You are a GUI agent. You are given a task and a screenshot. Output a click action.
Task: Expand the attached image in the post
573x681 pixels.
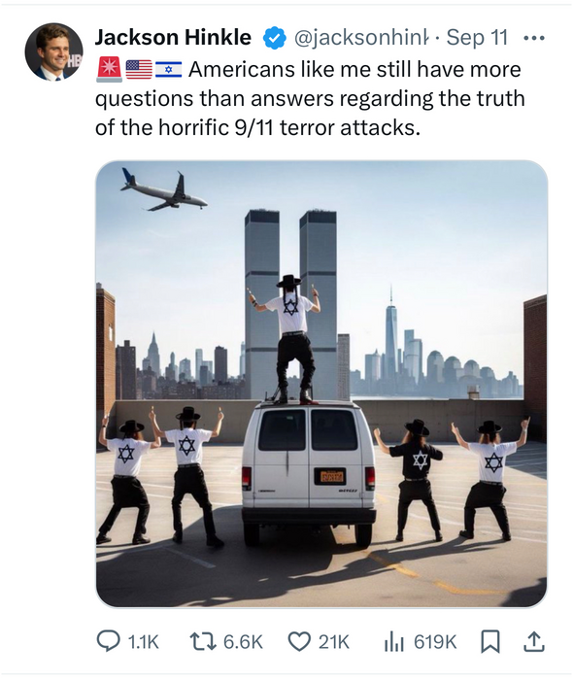(321, 384)
